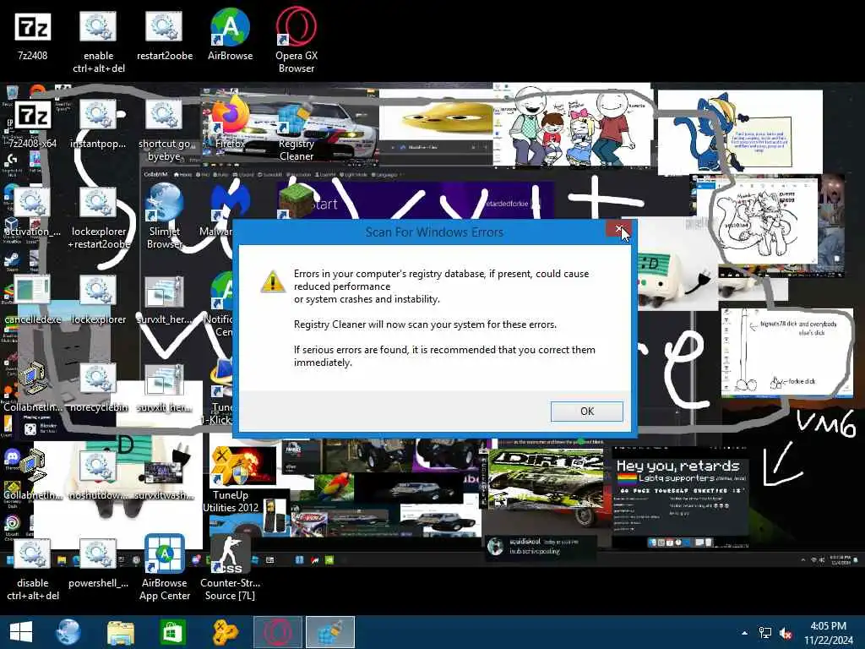Screen dimensions: 865x649
Task: Open the Windows Start button
Action: tap(21, 632)
